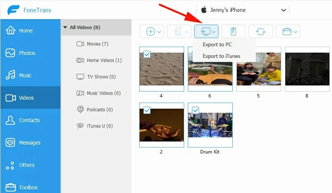332x193 pixels.
Task: Click the trash delete icon in toolbar
Action: (x=233, y=31)
